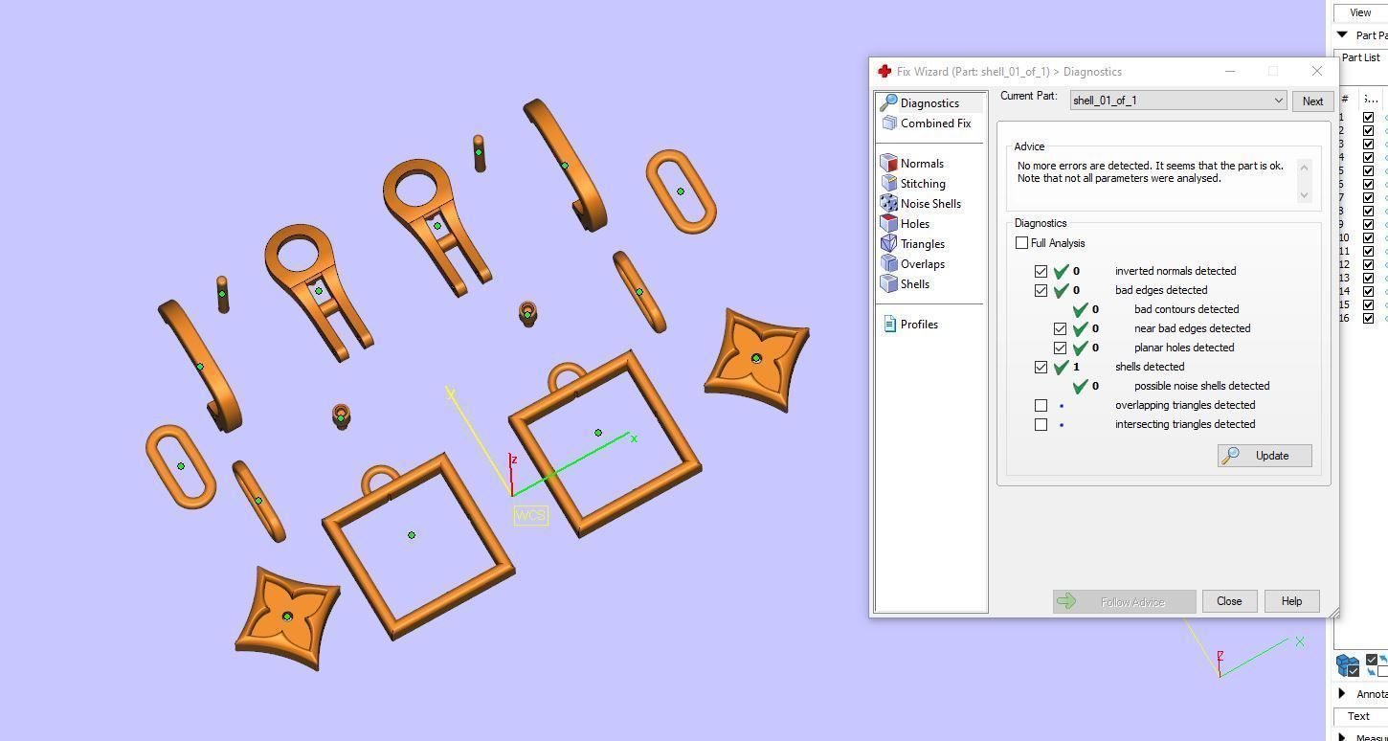1388x741 pixels.
Task: Click the Close button in Fix Wizard
Action: tap(1229, 601)
